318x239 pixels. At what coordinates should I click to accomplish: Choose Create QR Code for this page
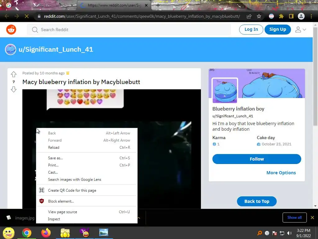coord(87,190)
